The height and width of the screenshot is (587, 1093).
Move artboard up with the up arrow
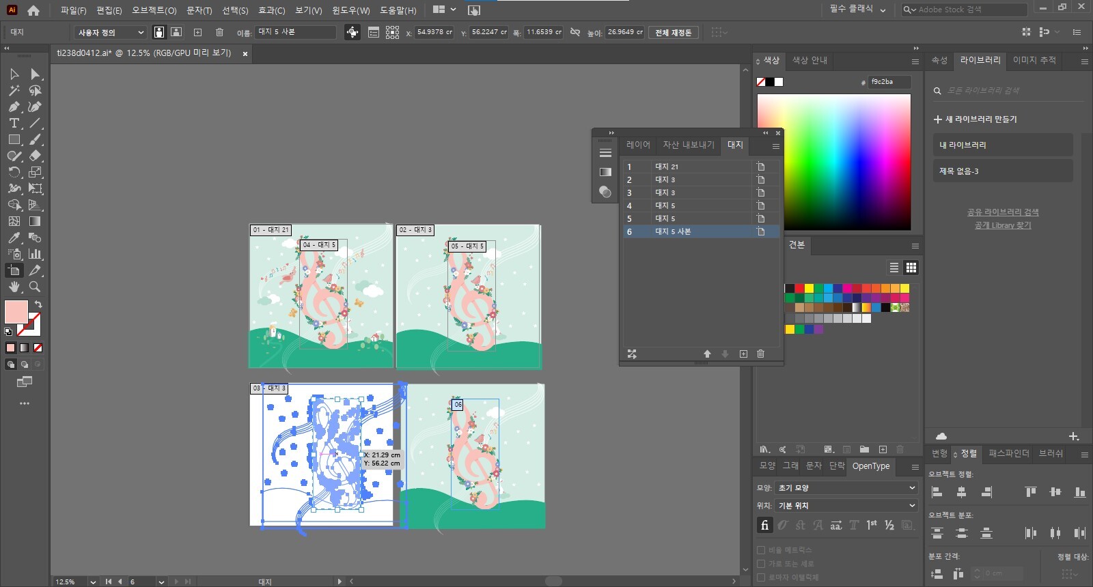point(707,354)
